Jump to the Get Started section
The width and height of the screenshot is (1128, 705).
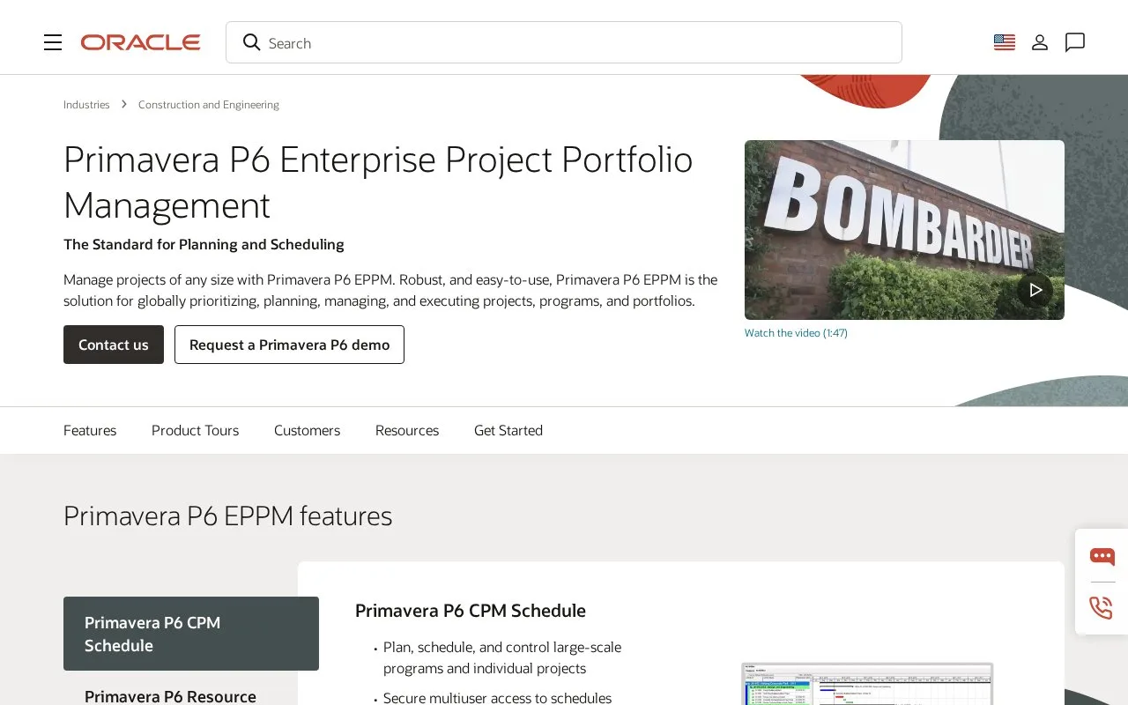508,430
